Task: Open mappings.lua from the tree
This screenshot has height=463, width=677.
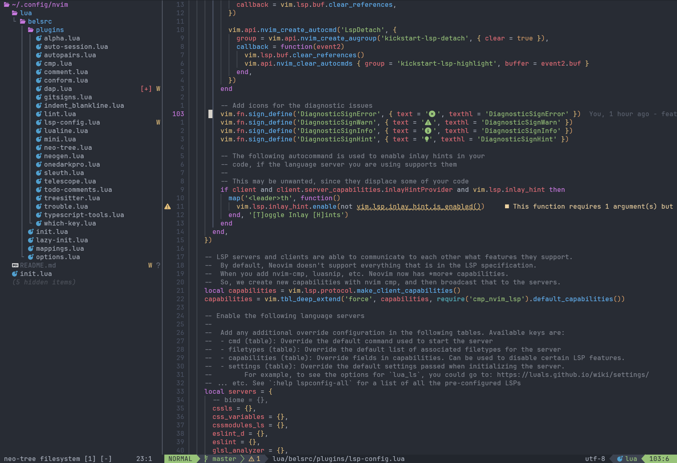Action: pos(60,249)
